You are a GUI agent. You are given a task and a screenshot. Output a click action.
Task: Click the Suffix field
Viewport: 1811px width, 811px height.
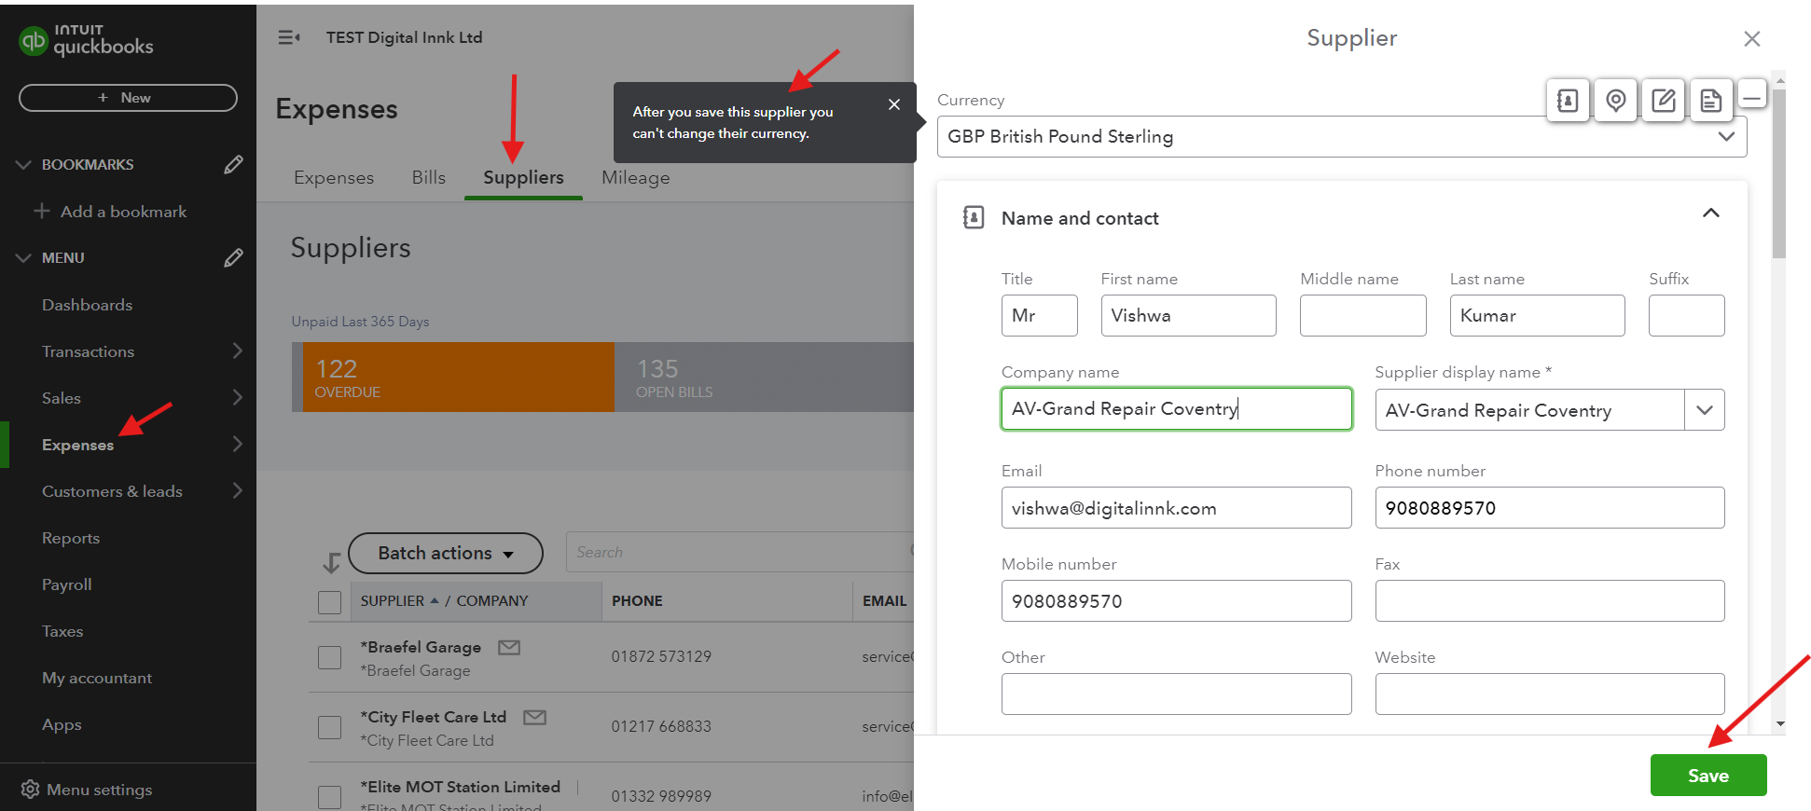(1686, 315)
